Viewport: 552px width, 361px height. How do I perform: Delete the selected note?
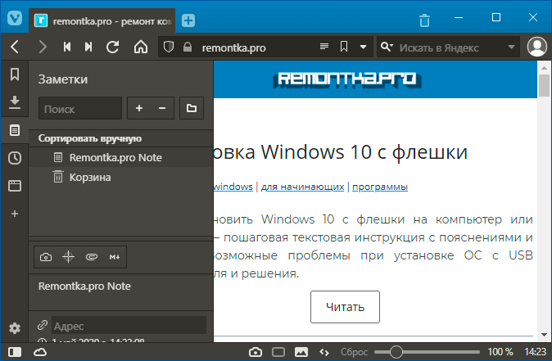(x=162, y=108)
